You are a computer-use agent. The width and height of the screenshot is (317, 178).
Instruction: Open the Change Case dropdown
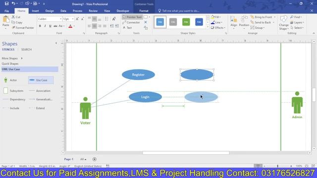coord(61,26)
